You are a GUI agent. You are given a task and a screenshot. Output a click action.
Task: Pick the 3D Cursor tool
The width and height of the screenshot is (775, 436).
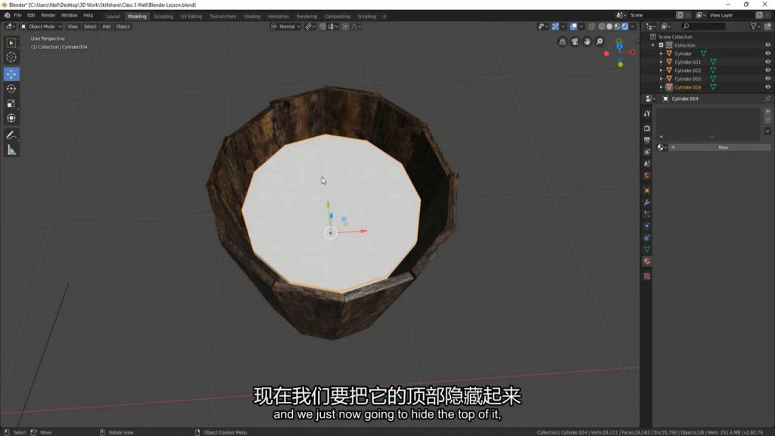tap(11, 58)
